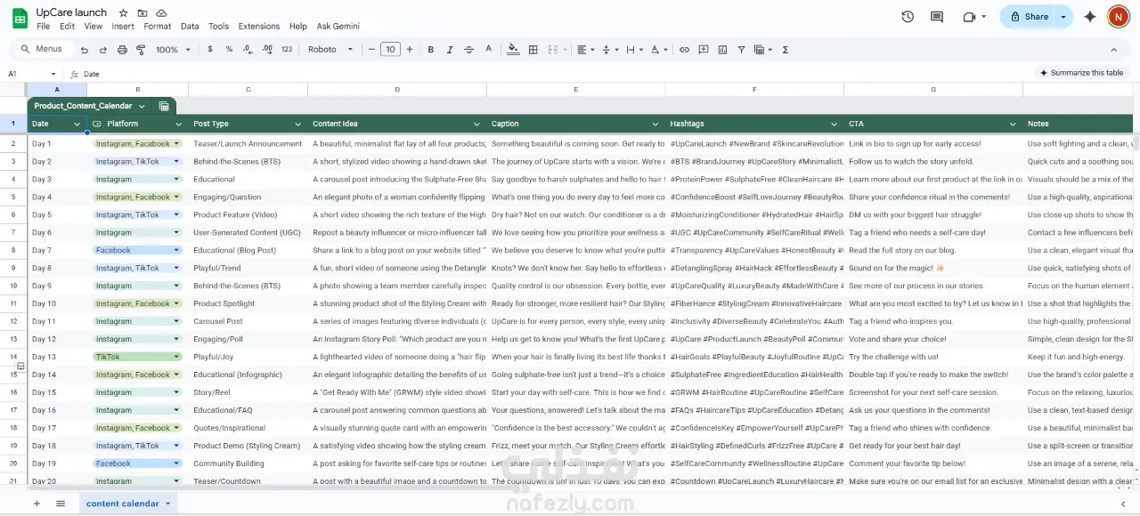Open the comments panel

point(937,16)
